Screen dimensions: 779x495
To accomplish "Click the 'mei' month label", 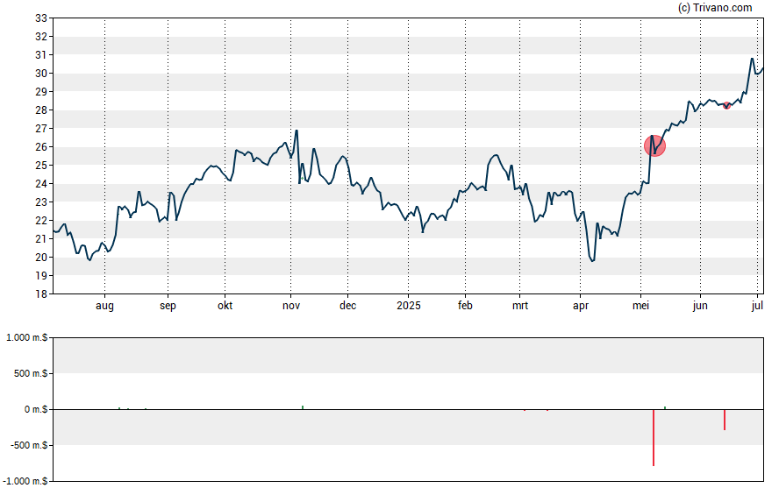I will [641, 306].
